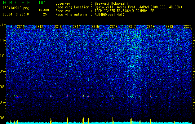Click the A504HB(yagi 4el) antenna text

pos(109,15)
